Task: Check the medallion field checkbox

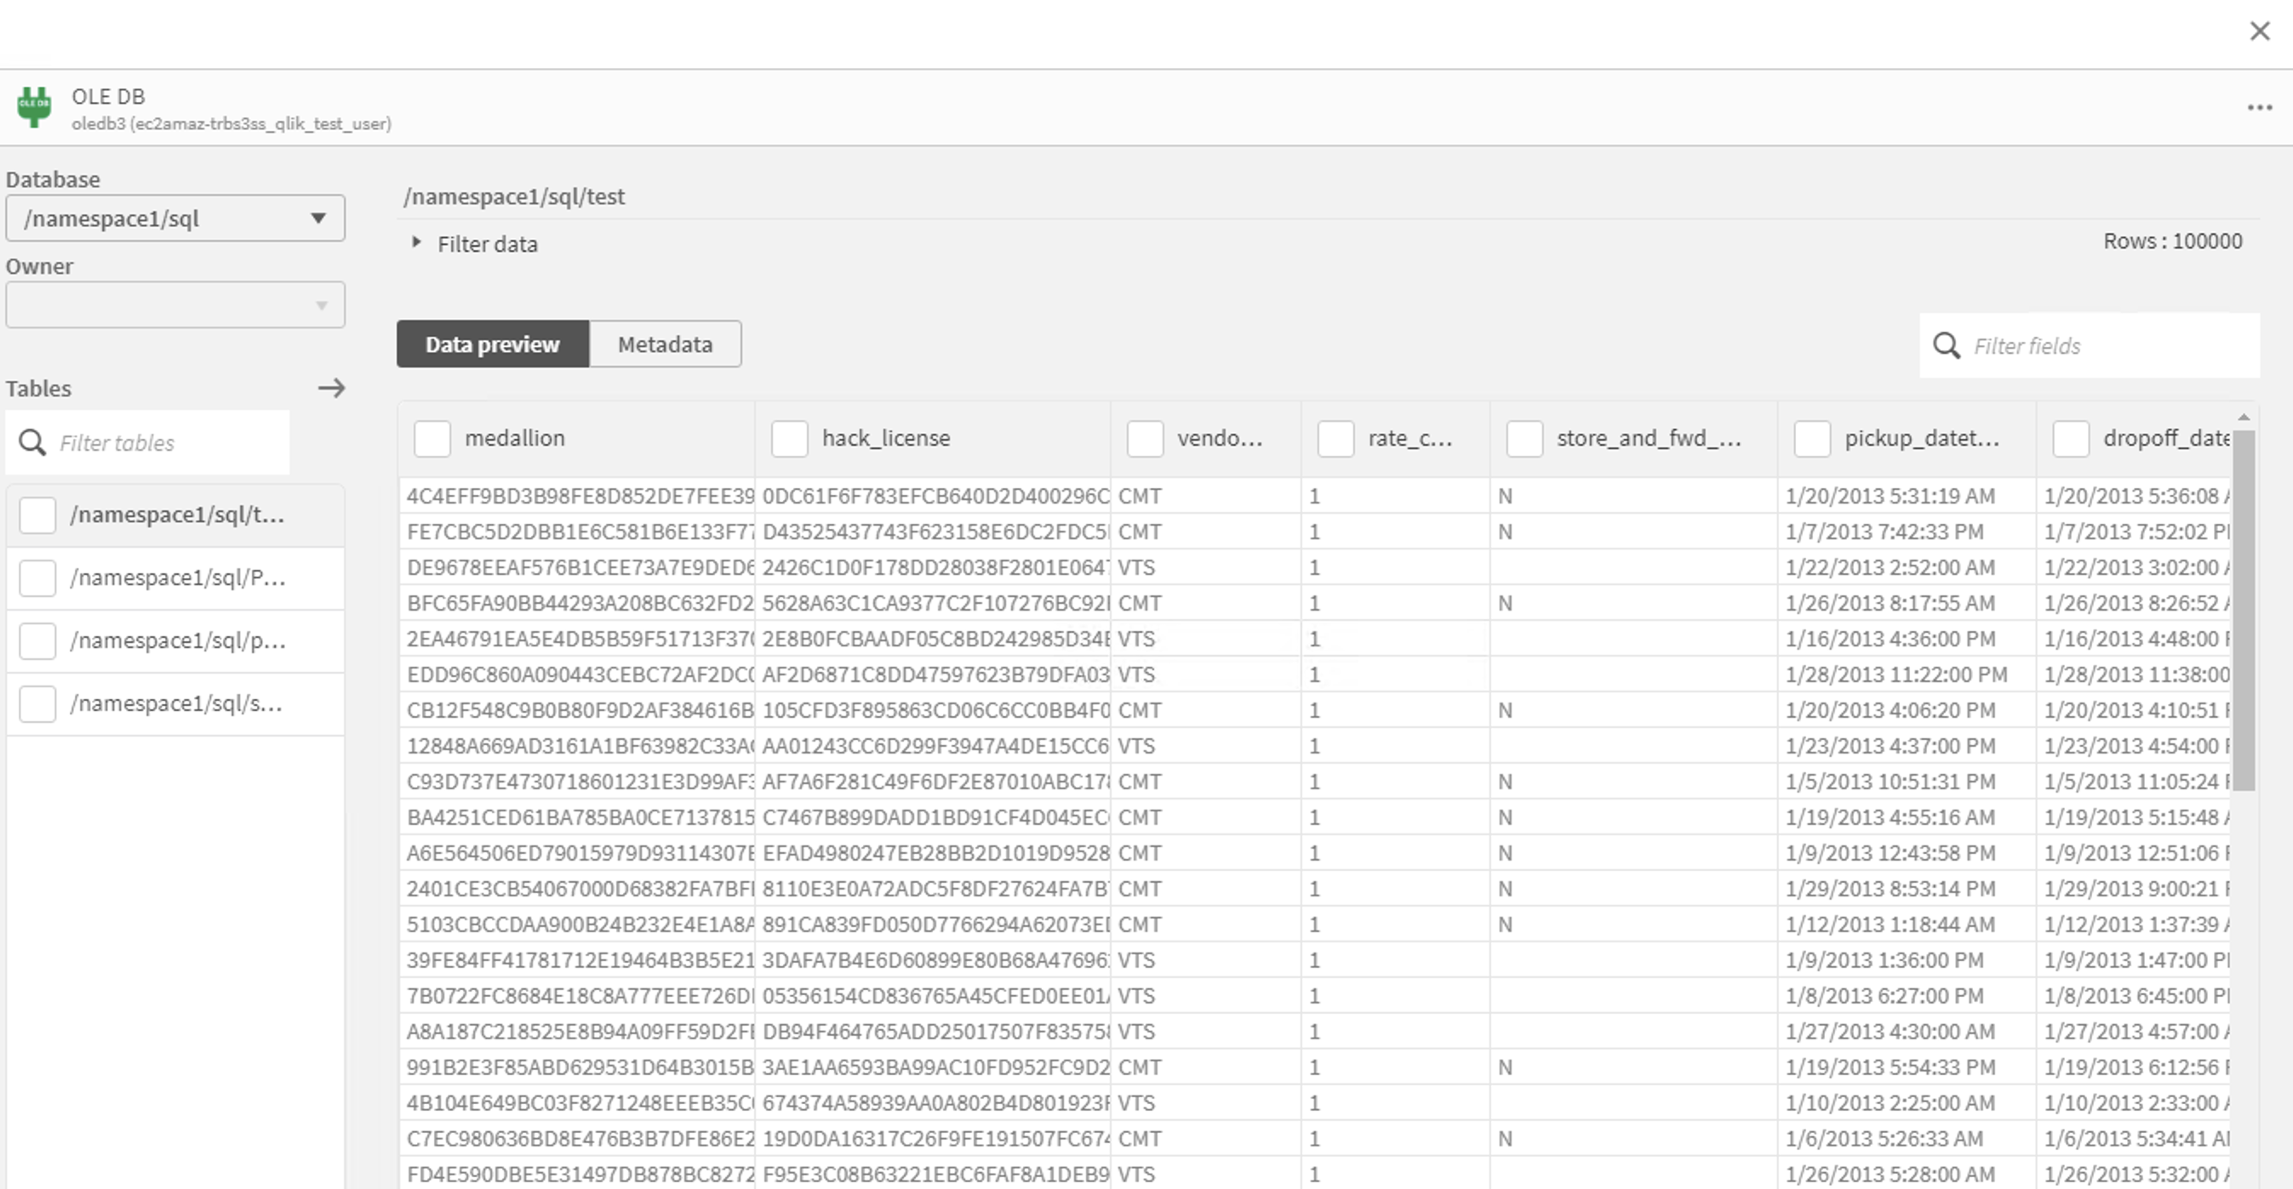Action: [432, 438]
